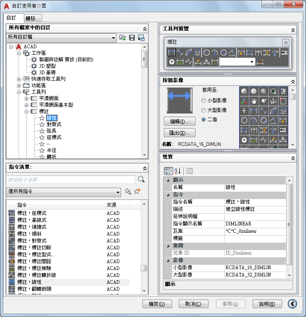Select the 小型影像 radio button
The height and width of the screenshot is (317, 306).
click(204, 101)
